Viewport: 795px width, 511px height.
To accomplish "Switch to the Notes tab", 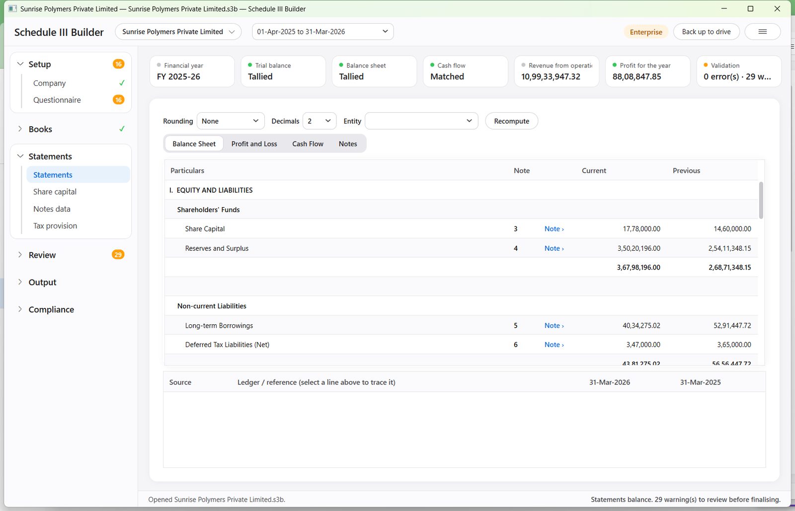I will [348, 144].
